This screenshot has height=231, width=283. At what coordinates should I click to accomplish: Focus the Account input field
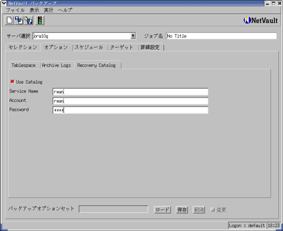click(x=130, y=101)
